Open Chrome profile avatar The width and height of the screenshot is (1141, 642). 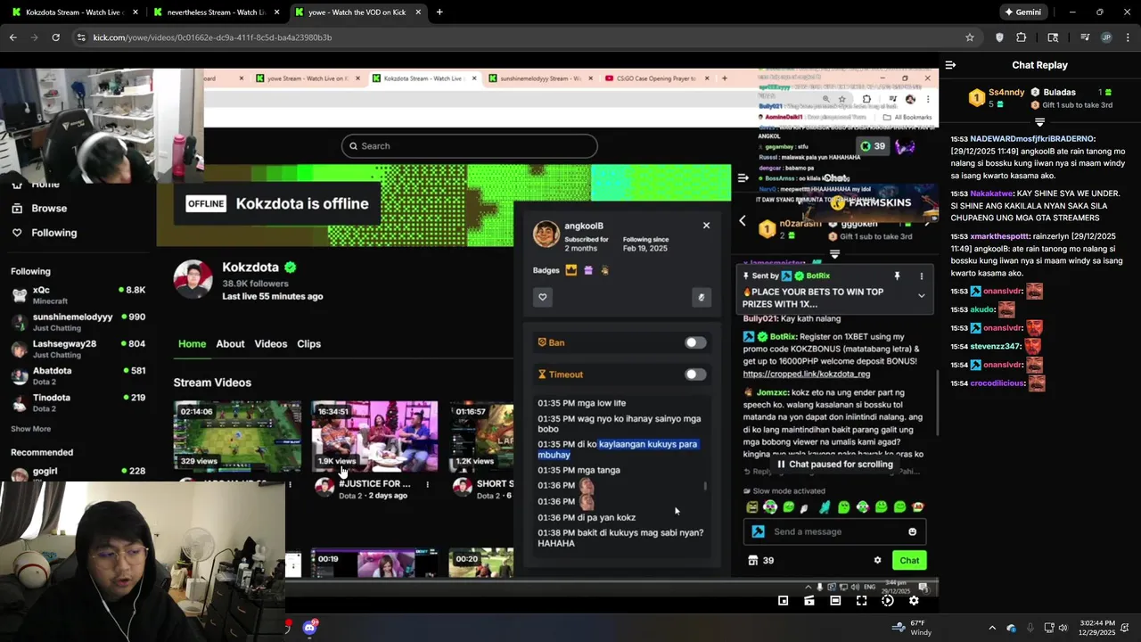click(x=1106, y=37)
